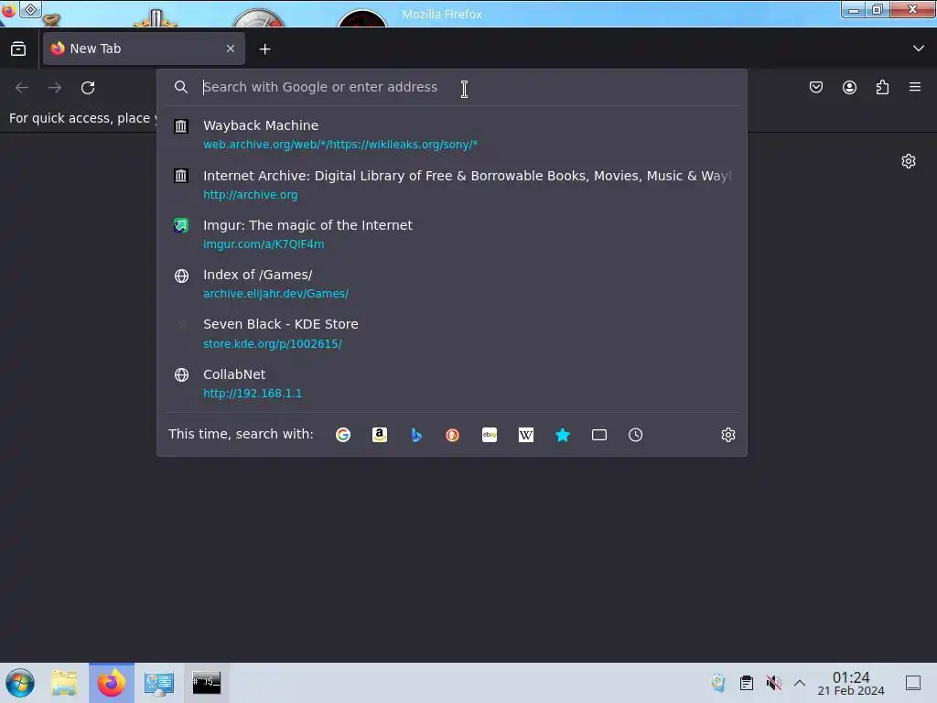Select the Wayback Machine suggestion

pyautogui.click(x=452, y=135)
